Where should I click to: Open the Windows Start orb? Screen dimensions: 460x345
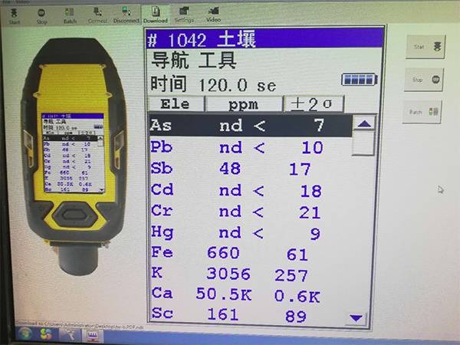pyautogui.click(x=25, y=334)
